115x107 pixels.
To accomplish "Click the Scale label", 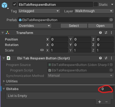I will pos(9,50).
